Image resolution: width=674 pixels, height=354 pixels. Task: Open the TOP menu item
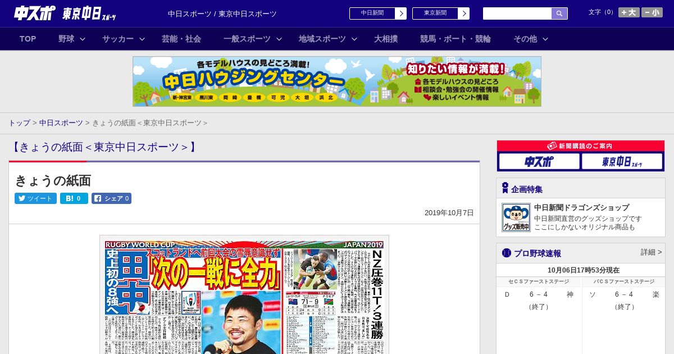(28, 39)
